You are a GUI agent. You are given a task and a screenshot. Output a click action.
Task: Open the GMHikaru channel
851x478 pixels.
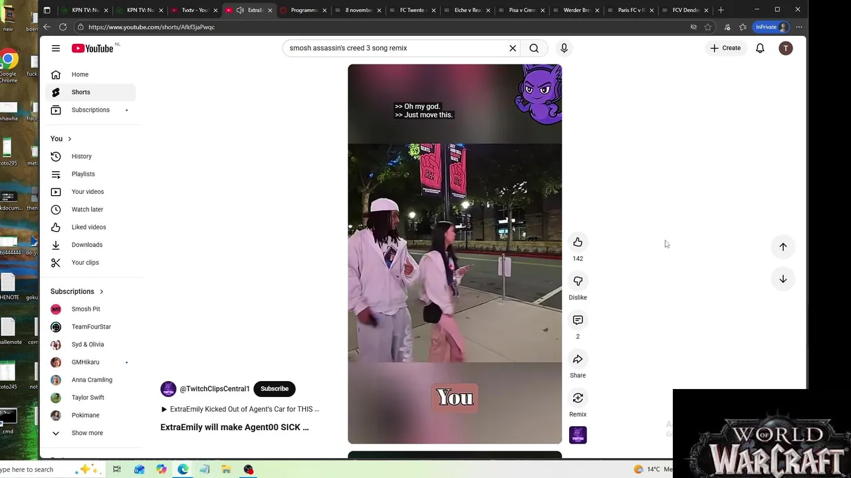90,362
